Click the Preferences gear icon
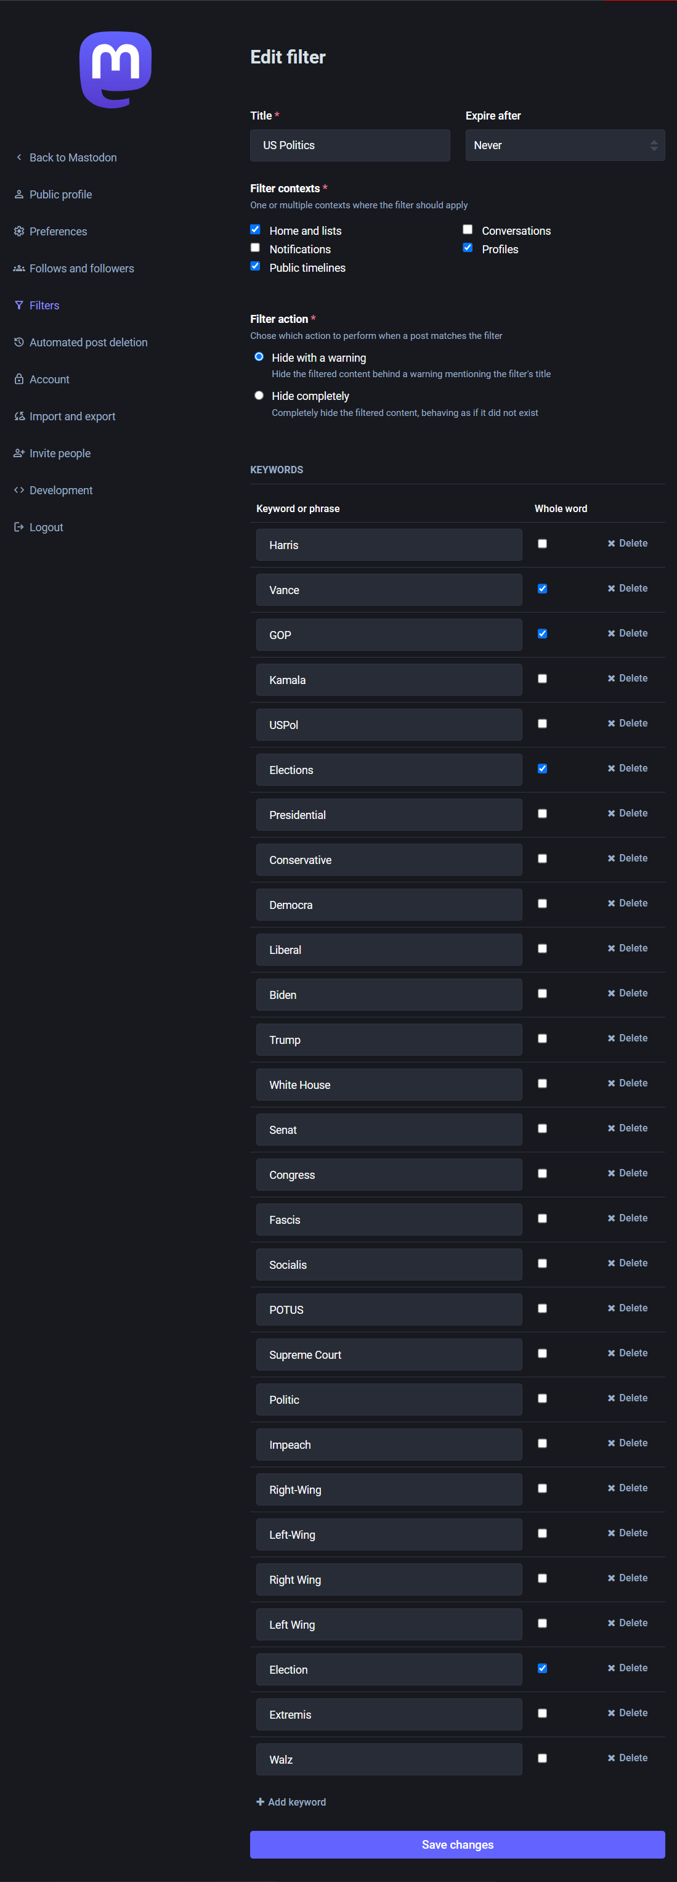677x1882 pixels. (19, 232)
